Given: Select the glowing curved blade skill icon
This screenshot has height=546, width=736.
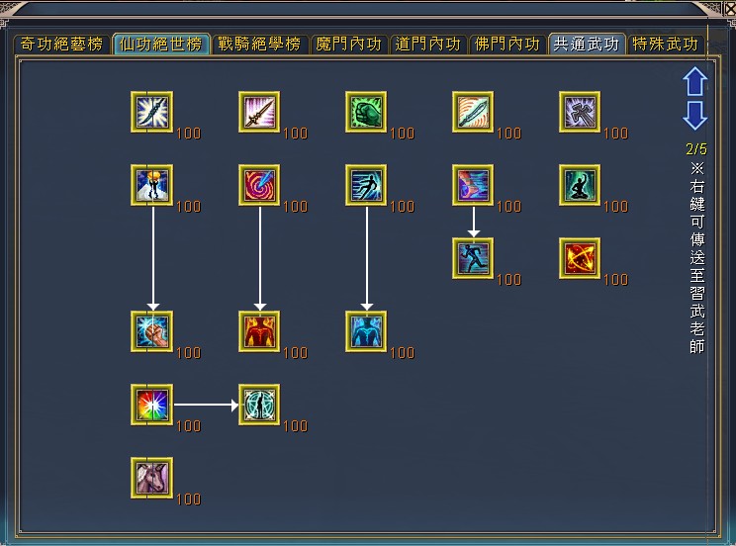Looking at the screenshot, I should tap(151, 112).
